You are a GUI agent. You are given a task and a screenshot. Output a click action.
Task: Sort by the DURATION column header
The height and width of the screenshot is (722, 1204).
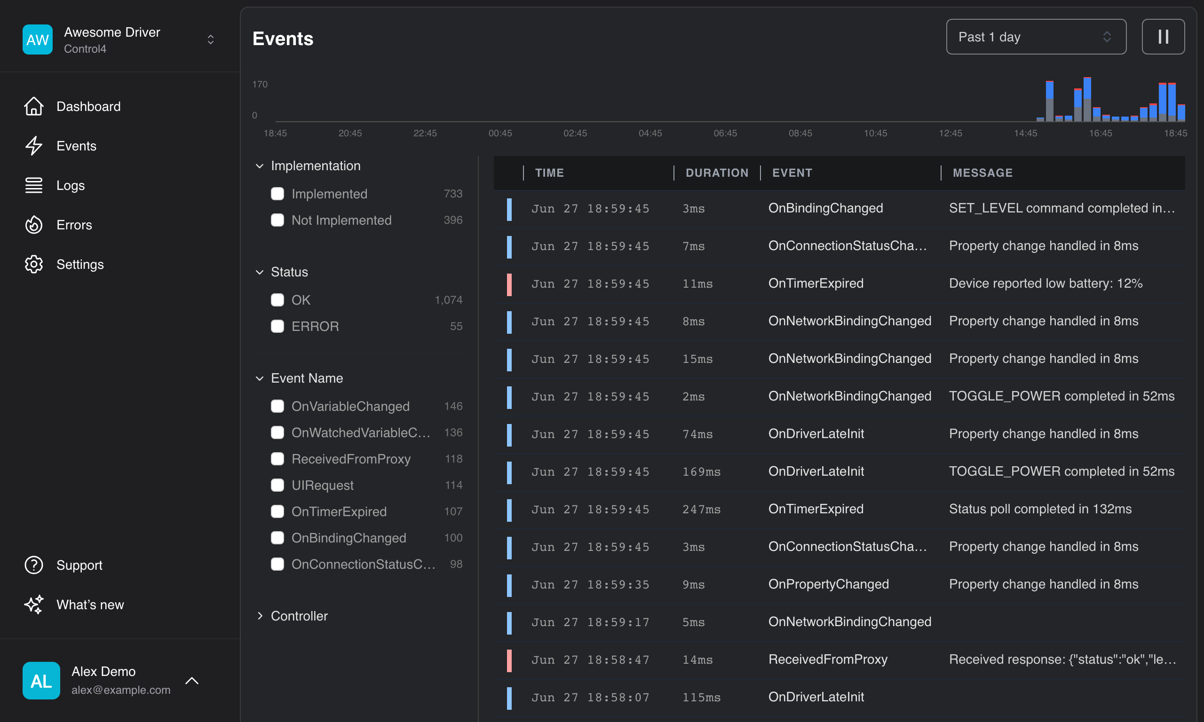[717, 173]
